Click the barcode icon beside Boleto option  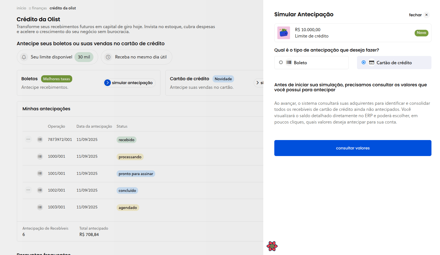tap(289, 63)
